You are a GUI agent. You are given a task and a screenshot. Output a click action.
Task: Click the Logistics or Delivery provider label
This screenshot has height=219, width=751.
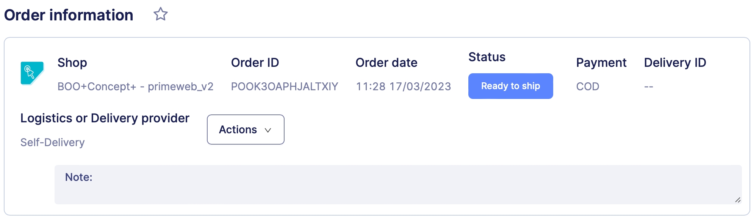point(105,118)
